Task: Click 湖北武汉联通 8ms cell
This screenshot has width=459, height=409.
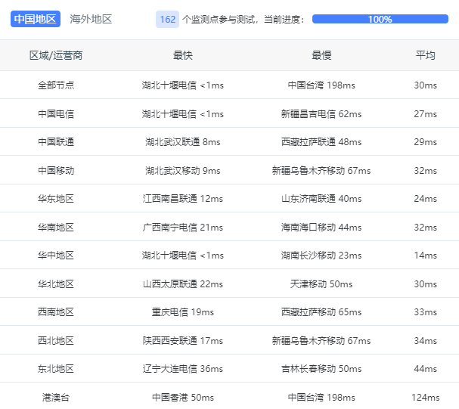Action: [x=183, y=142]
